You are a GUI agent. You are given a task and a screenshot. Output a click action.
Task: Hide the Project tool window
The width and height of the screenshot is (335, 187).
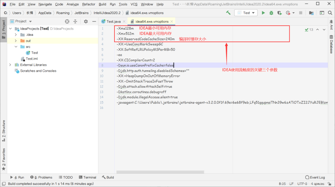(x=94, y=21)
